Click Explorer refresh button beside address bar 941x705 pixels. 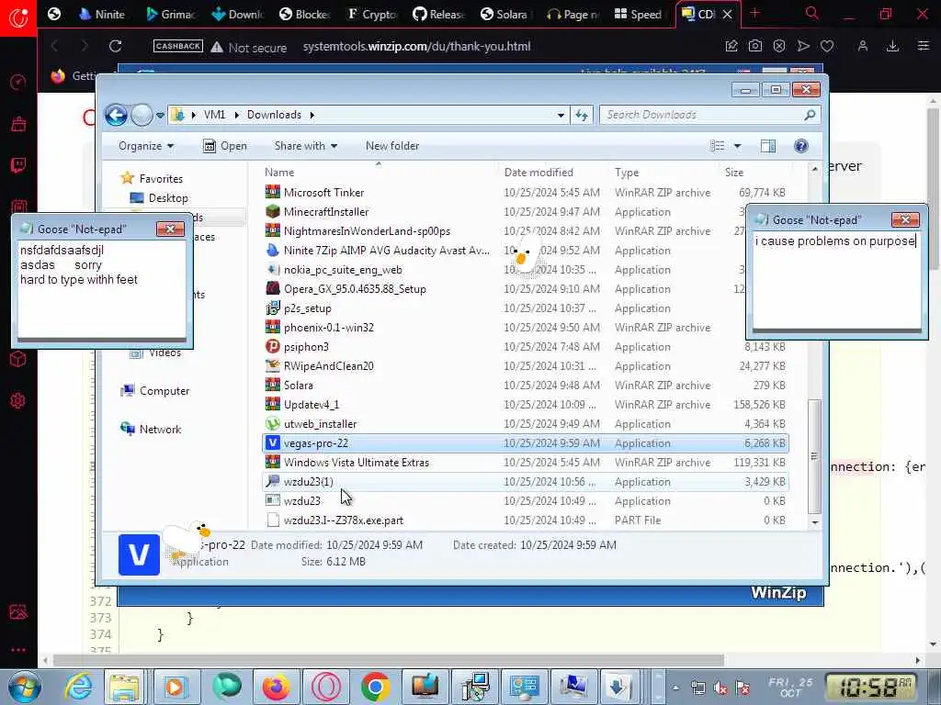582,115
